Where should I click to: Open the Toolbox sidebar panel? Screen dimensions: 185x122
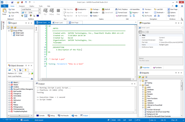[3, 25]
